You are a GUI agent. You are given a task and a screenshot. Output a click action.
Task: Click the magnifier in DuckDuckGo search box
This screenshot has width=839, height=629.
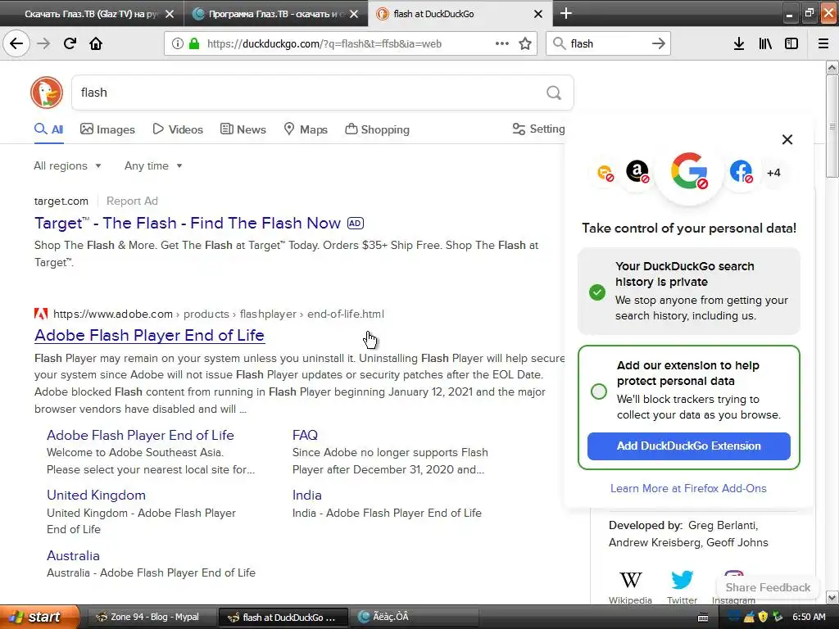click(554, 93)
